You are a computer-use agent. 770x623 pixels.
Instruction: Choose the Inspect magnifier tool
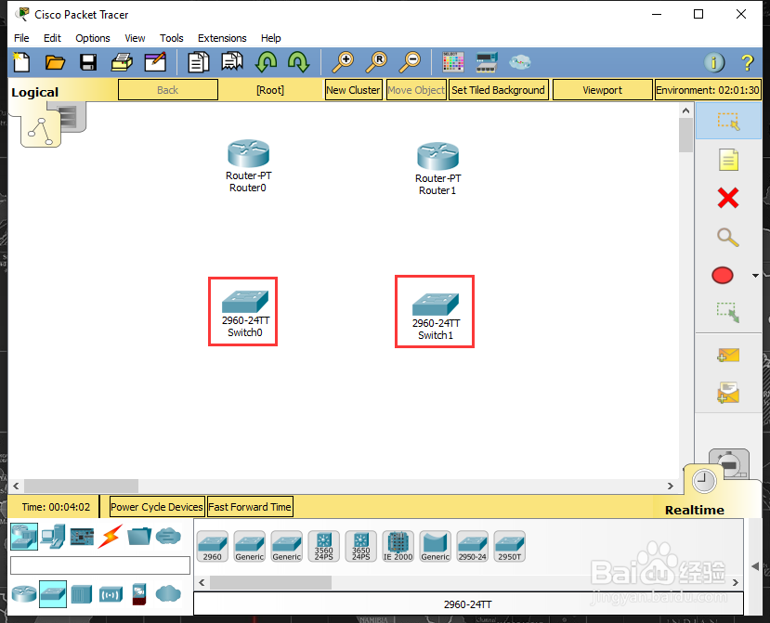click(728, 237)
